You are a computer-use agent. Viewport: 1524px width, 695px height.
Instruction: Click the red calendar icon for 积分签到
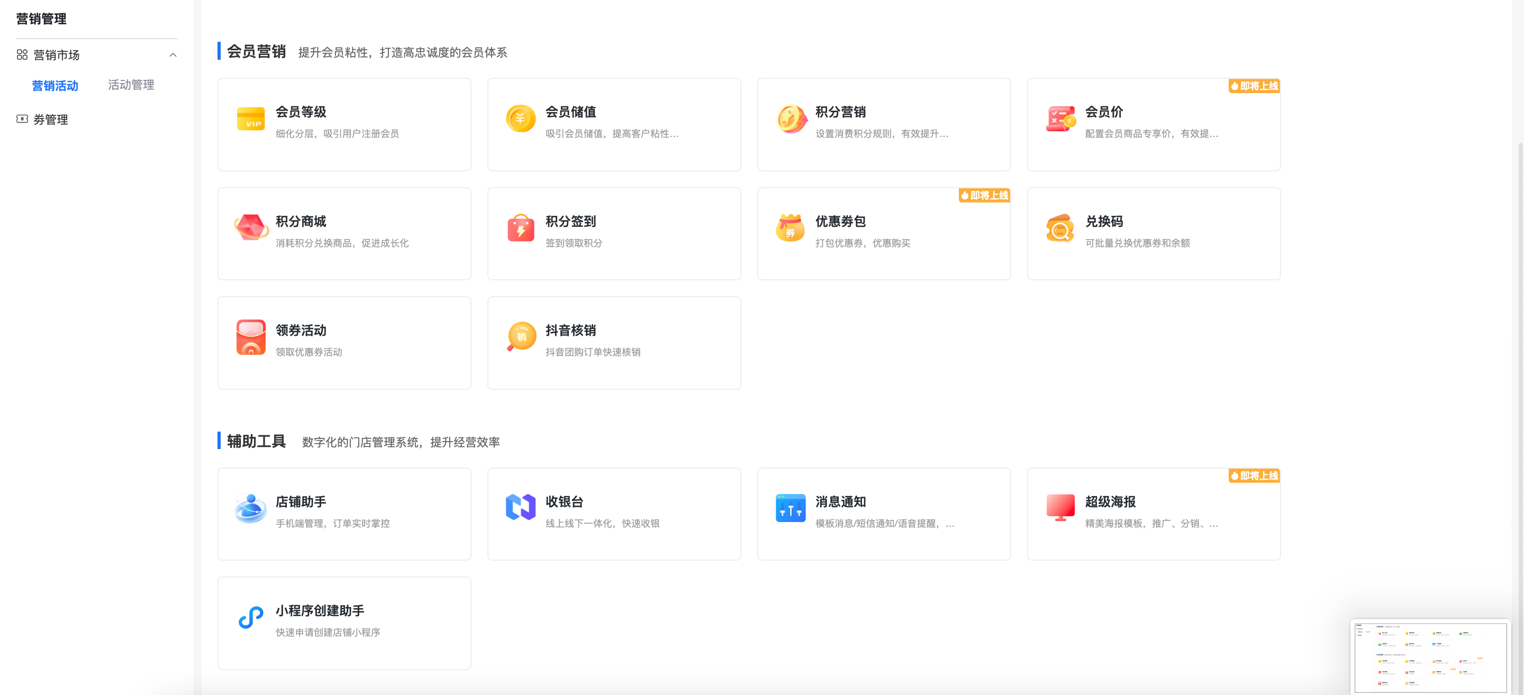(x=520, y=228)
